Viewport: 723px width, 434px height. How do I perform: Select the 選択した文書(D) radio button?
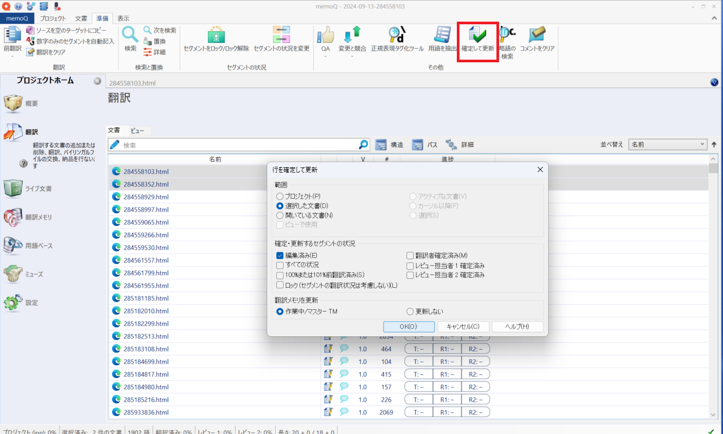(280, 205)
